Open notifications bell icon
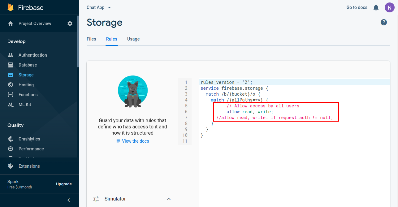 click(x=376, y=7)
